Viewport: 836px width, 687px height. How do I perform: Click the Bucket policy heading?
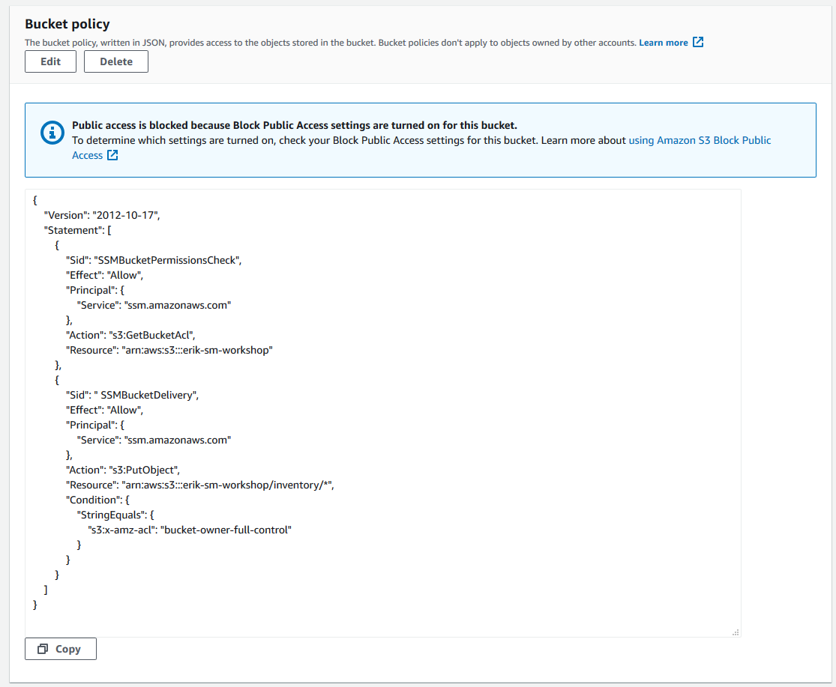[x=67, y=24]
